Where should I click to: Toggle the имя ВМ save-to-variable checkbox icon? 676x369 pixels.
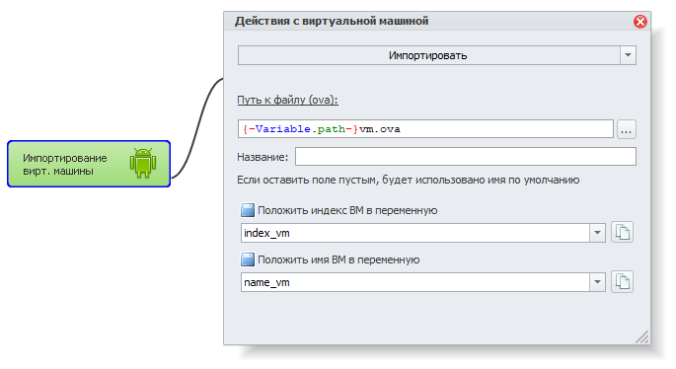coord(247,259)
